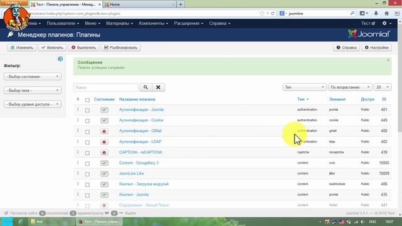Open the Windows Start button
Screen dimensions: 402x226
click(6, 222)
